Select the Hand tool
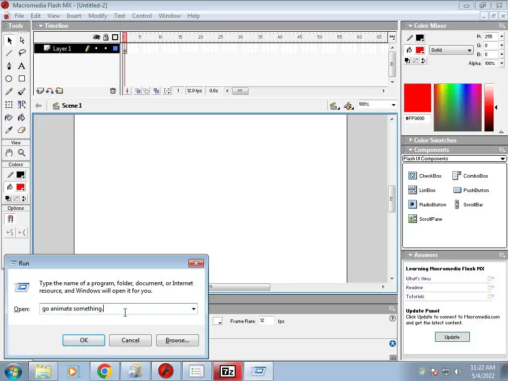 tap(9, 153)
